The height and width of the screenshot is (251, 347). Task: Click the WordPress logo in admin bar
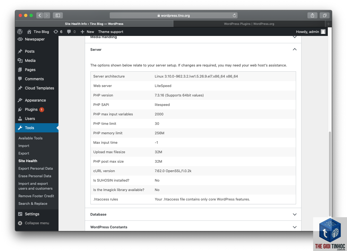pos(20,32)
